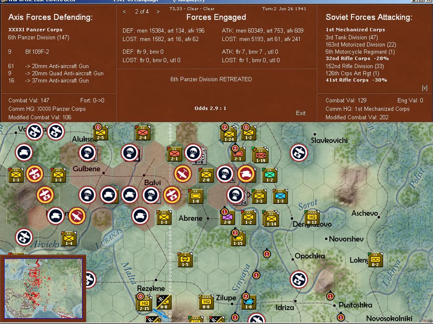Screen dimensions: 433x324
Task: Select 'XXXXI Panzer Corps' defender heading
Action: pos(36,30)
